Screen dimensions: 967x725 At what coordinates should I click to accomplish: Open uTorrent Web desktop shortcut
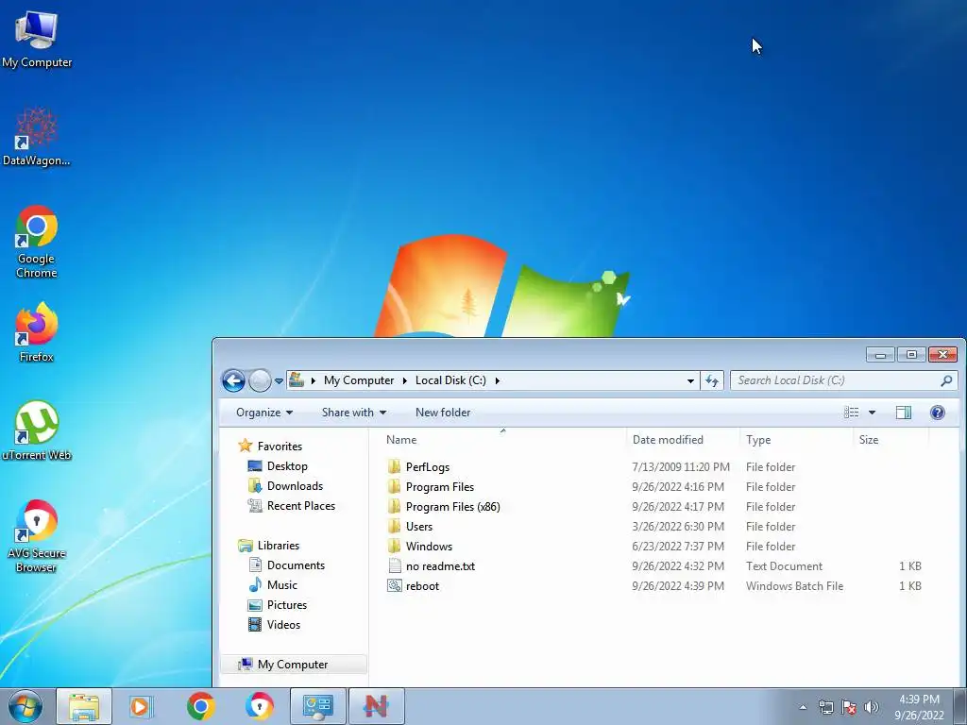37,430
